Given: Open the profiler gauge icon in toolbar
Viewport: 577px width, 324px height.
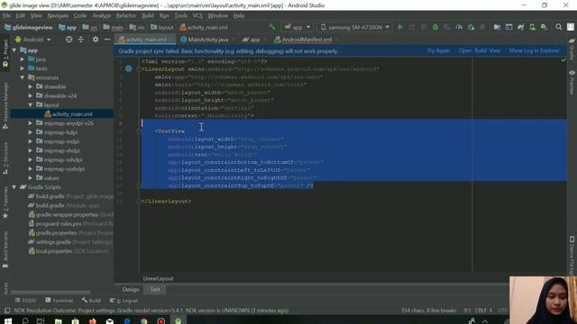Looking at the screenshot, I should [459, 27].
